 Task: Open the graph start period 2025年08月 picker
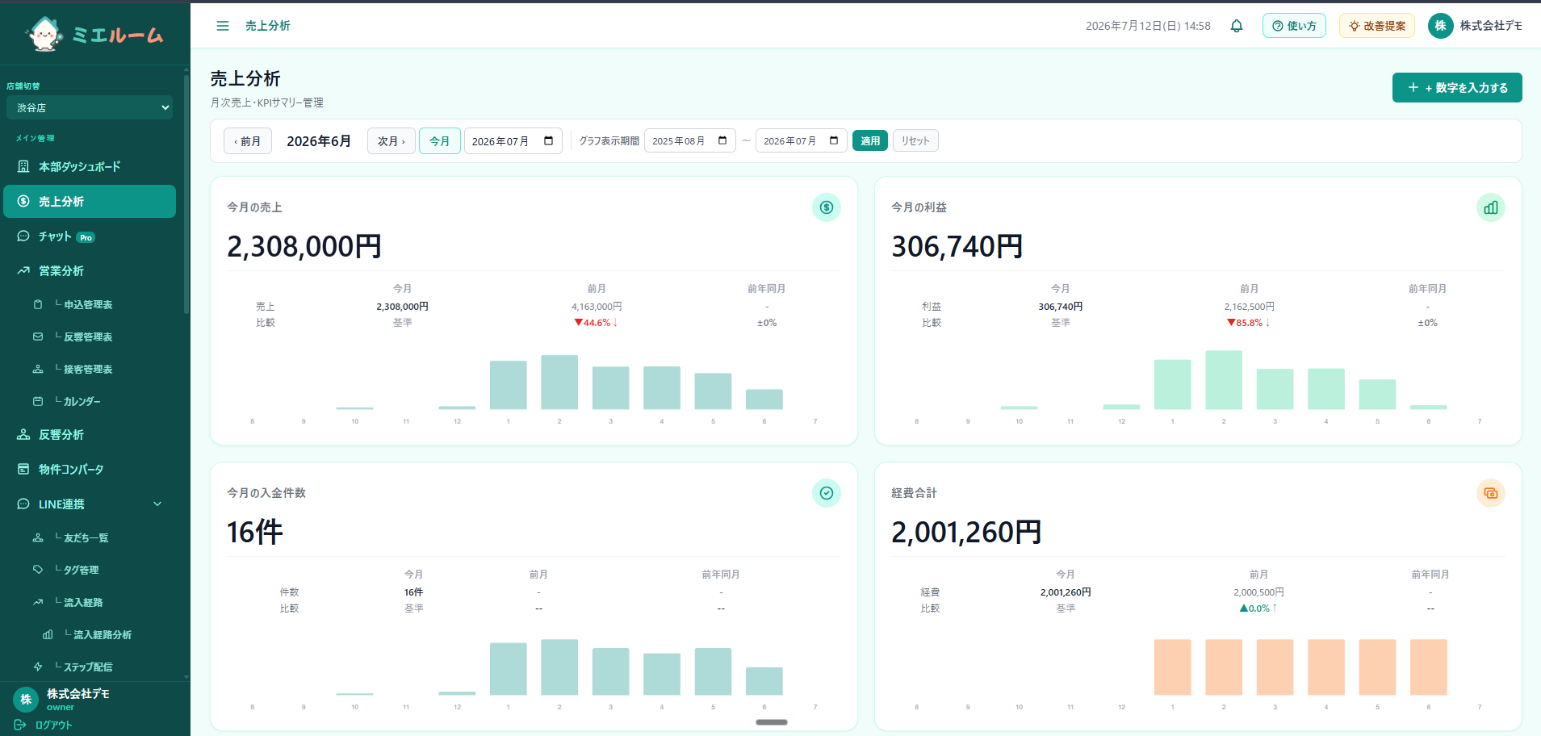(689, 141)
